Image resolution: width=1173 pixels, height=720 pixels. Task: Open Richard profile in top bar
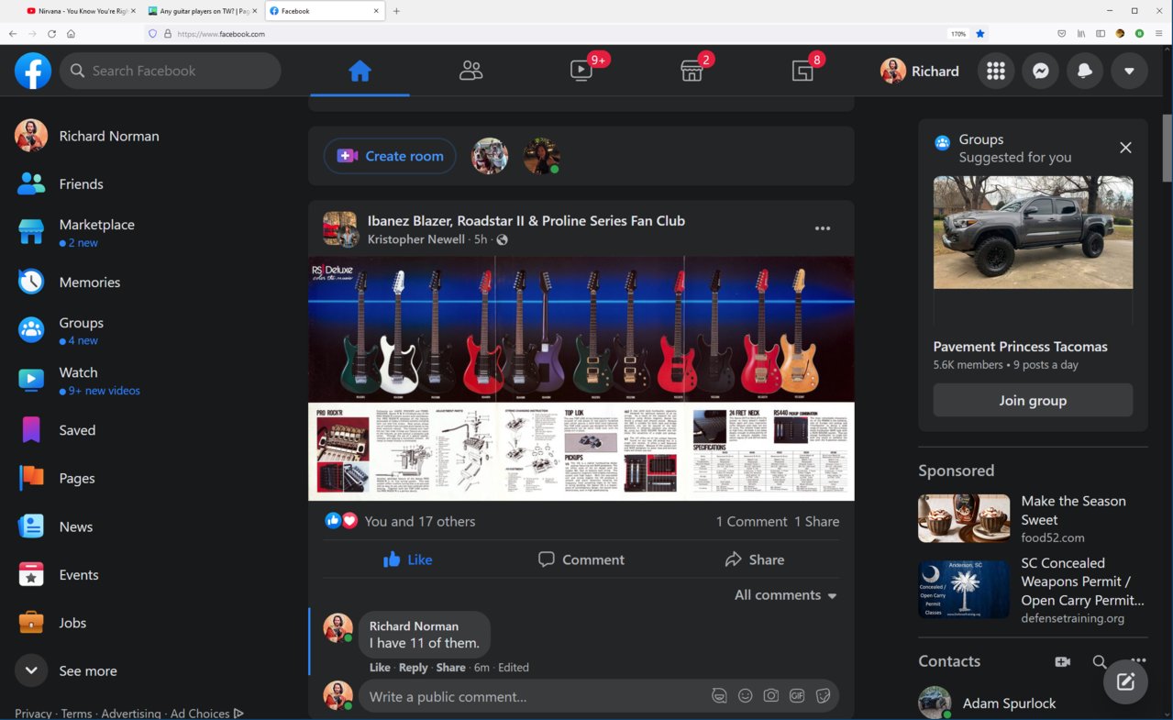click(x=920, y=71)
